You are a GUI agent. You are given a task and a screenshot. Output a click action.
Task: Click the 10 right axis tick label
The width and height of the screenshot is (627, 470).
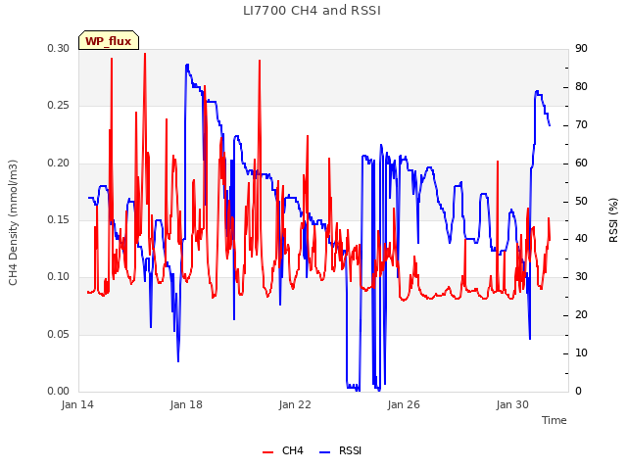tap(581, 352)
